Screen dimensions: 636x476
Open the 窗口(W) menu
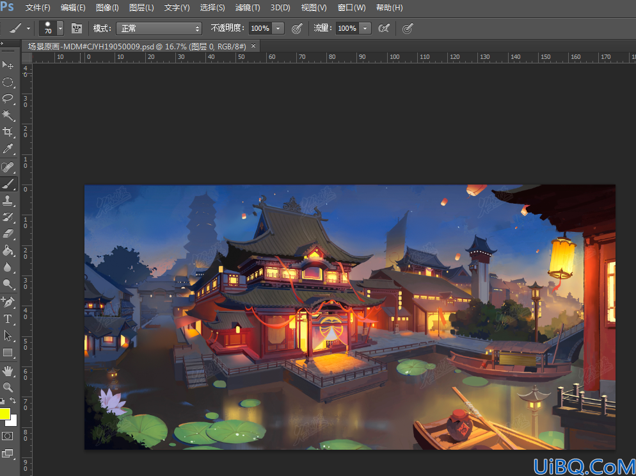click(351, 7)
